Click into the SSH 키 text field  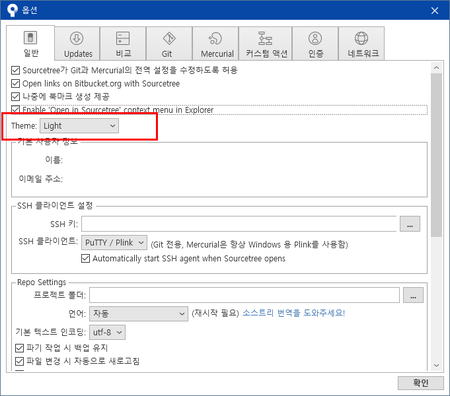[239, 224]
